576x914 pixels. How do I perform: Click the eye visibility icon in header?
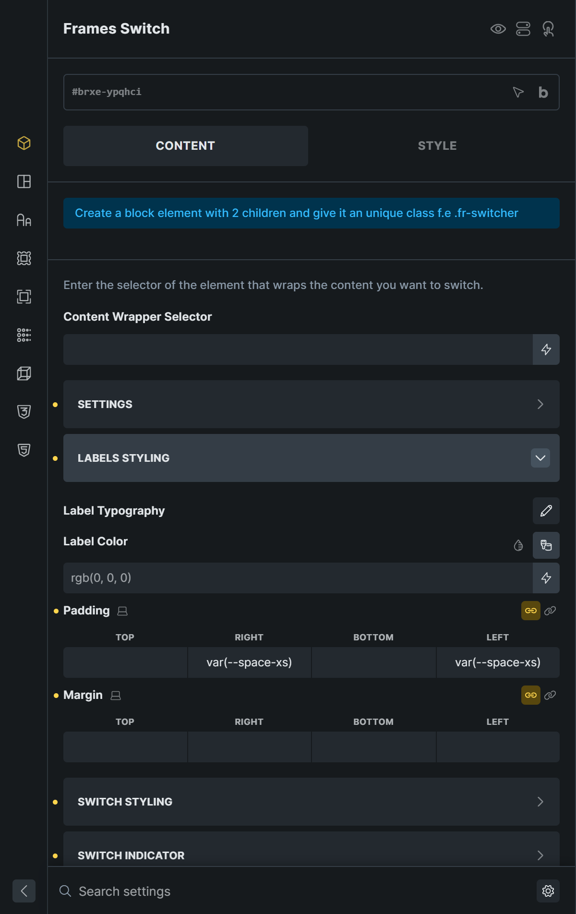pos(498,29)
